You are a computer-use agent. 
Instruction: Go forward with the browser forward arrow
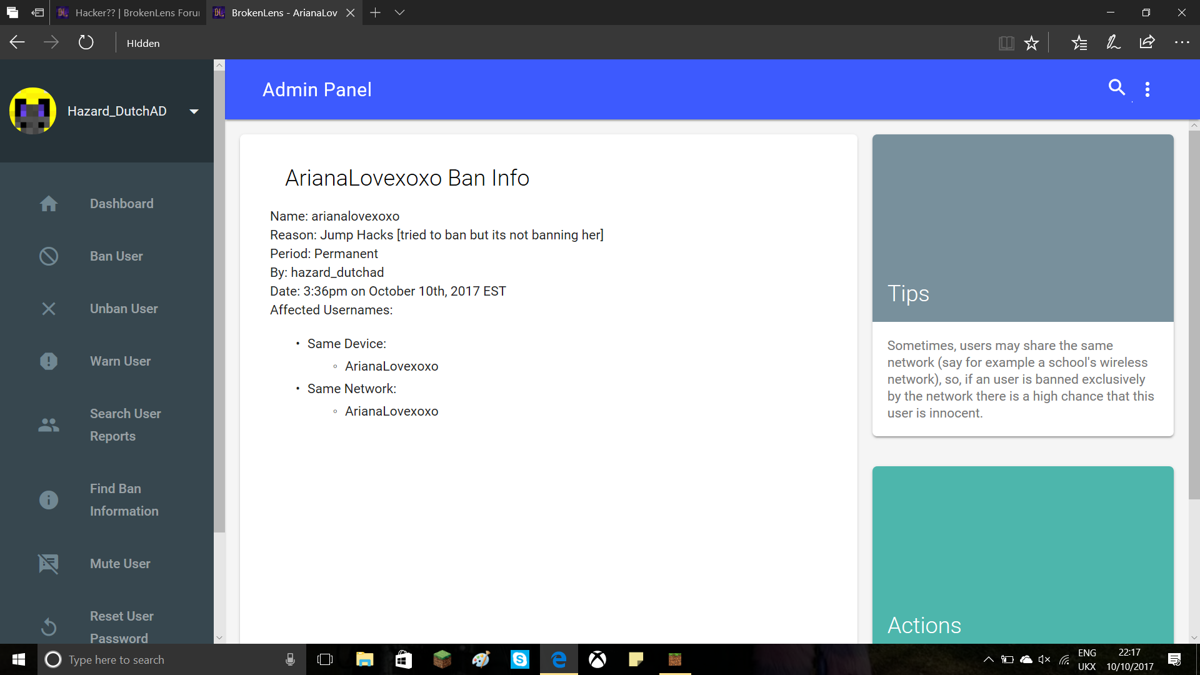pyautogui.click(x=51, y=42)
